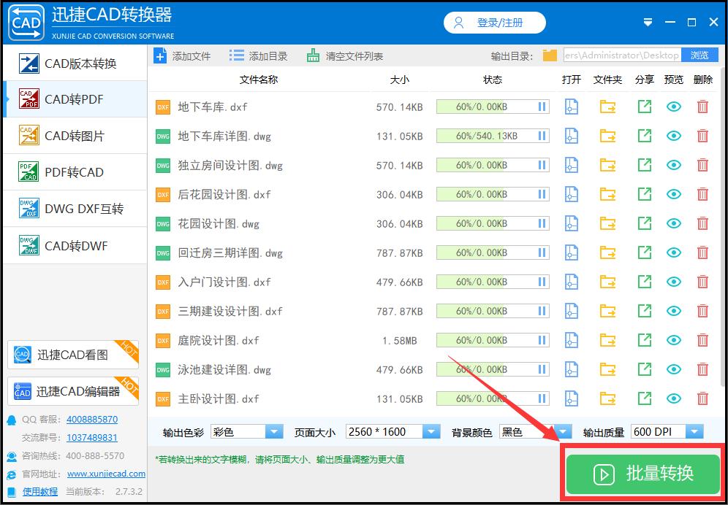The image size is (728, 505).
Task: Click the 清空文件列表 clear list icon
Action: point(312,55)
